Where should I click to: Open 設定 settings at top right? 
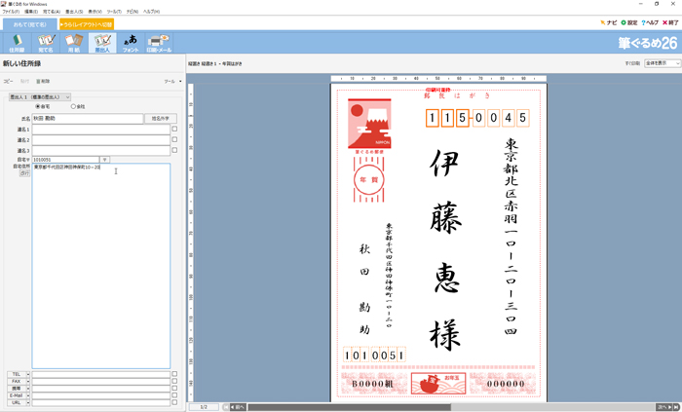pyautogui.click(x=630, y=22)
